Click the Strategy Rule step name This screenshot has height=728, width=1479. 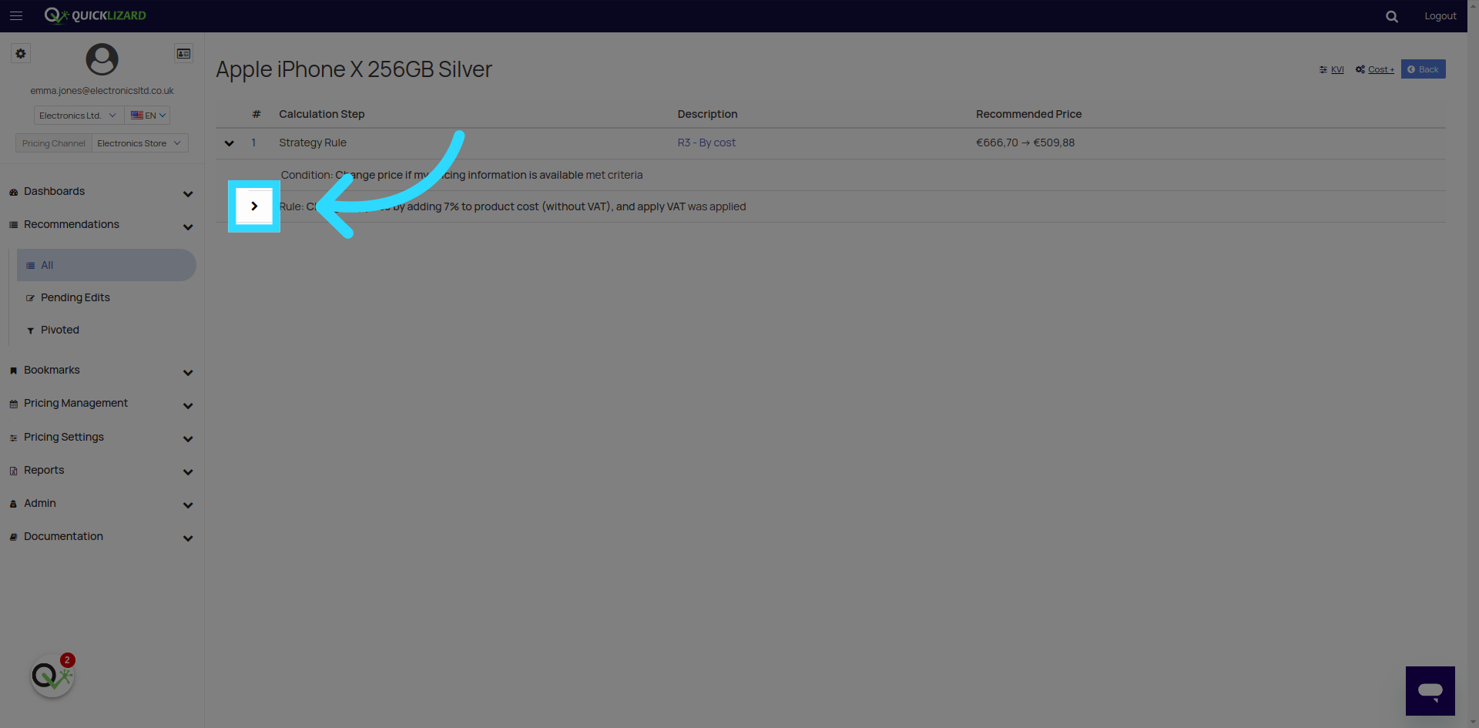pos(313,143)
